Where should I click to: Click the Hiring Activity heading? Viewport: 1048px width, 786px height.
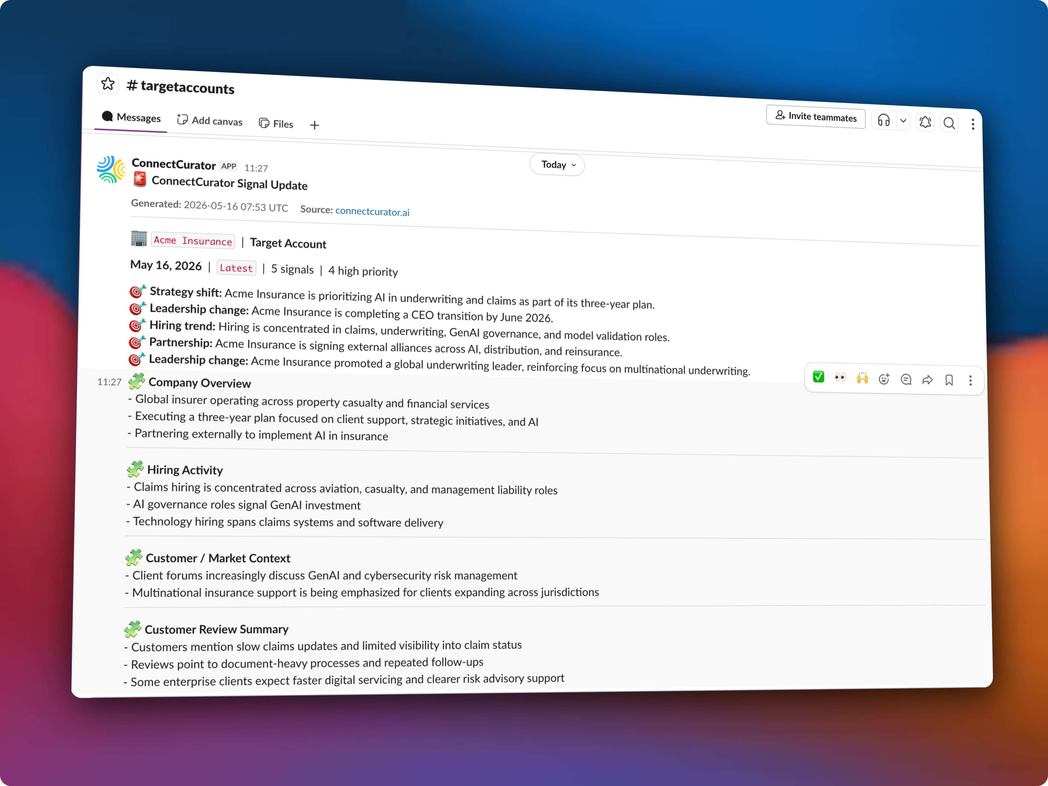[185, 470]
